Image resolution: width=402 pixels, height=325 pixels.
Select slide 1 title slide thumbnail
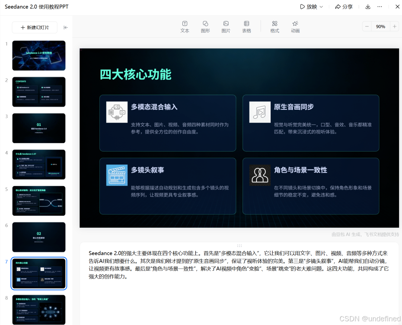pyautogui.click(x=39, y=55)
